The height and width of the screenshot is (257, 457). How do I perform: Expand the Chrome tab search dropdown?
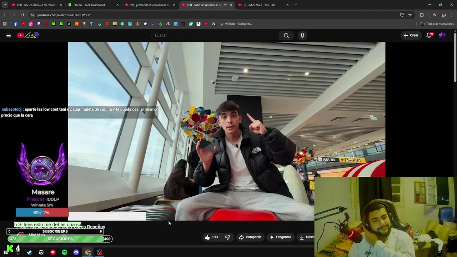click(x=5, y=5)
